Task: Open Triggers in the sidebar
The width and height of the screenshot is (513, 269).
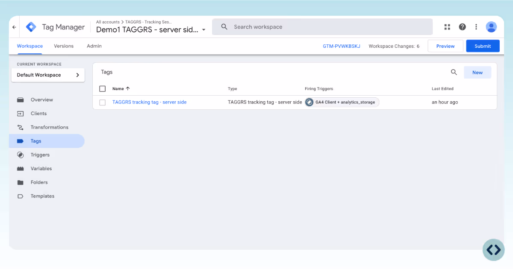Action: click(x=40, y=155)
